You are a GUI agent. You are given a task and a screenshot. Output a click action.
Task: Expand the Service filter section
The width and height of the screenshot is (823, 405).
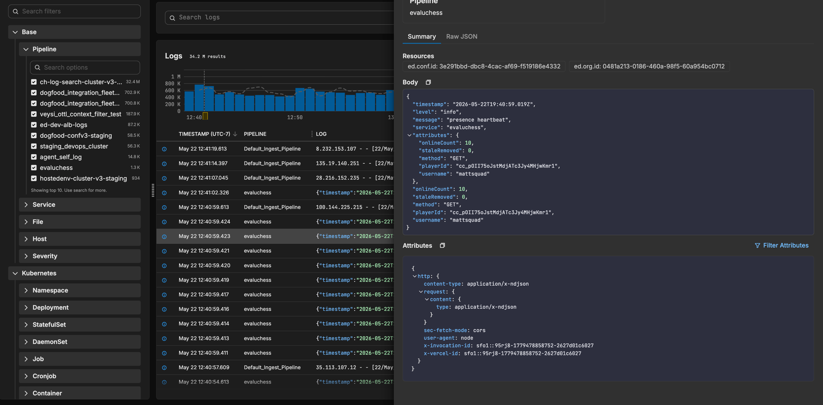coord(80,205)
